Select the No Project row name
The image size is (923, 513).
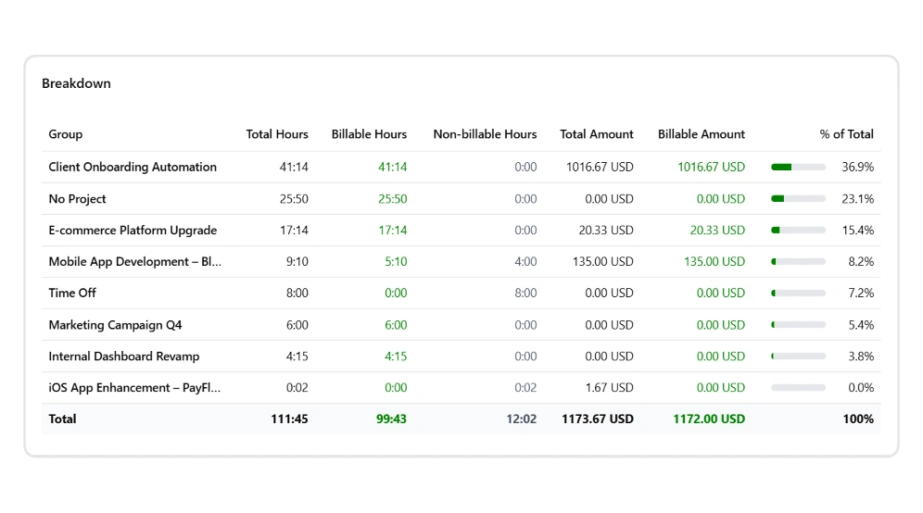[x=77, y=199]
